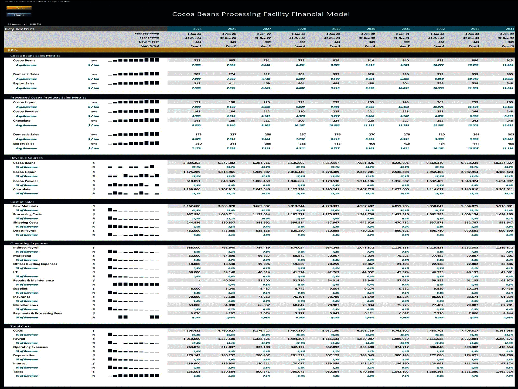Select I.T. 2025 value 38.000
The height and width of the screenshot is (389, 518).
tap(194, 272)
